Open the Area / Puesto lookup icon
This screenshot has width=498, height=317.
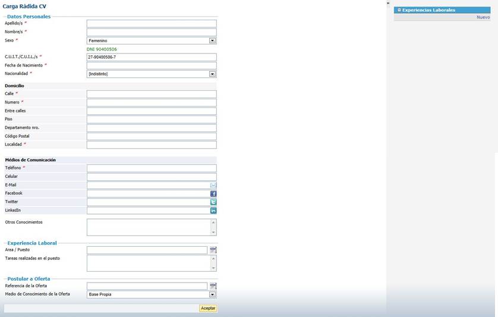pyautogui.click(x=213, y=250)
